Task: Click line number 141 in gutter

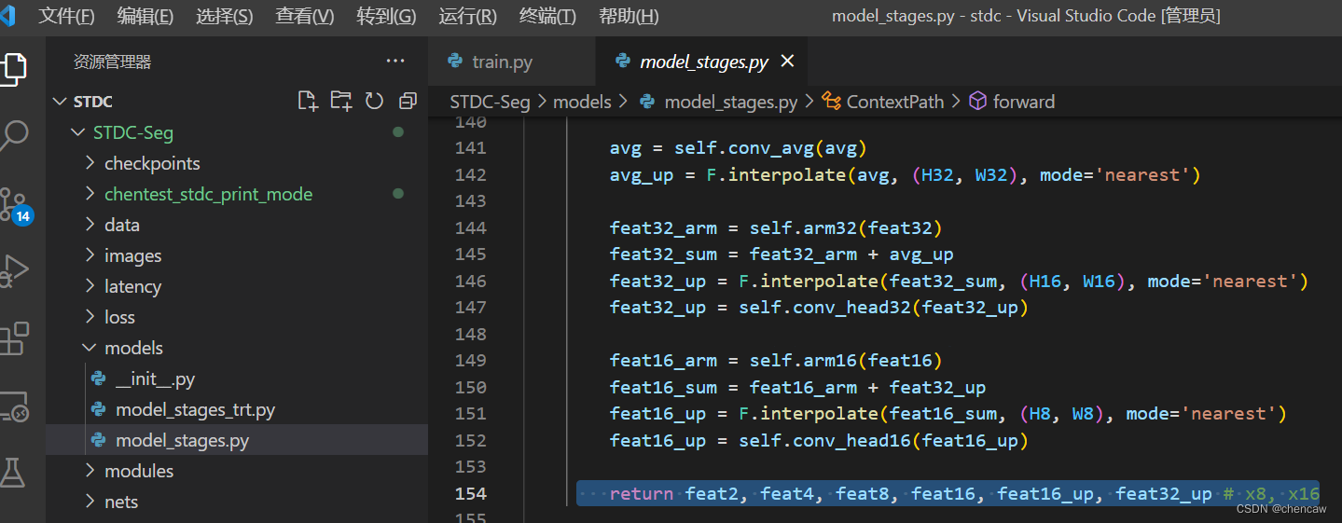Action: pos(471,147)
